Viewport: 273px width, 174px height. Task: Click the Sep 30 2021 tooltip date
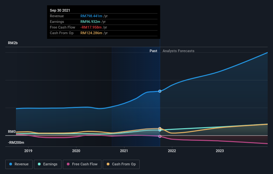60,10
